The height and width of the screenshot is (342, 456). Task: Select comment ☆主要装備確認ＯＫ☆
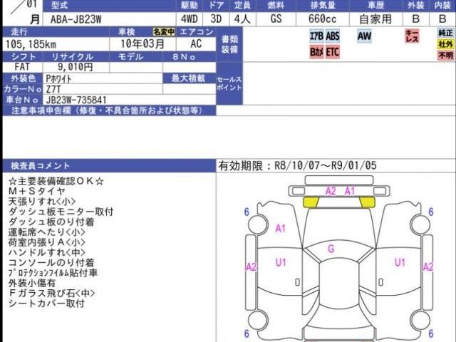coord(56,181)
